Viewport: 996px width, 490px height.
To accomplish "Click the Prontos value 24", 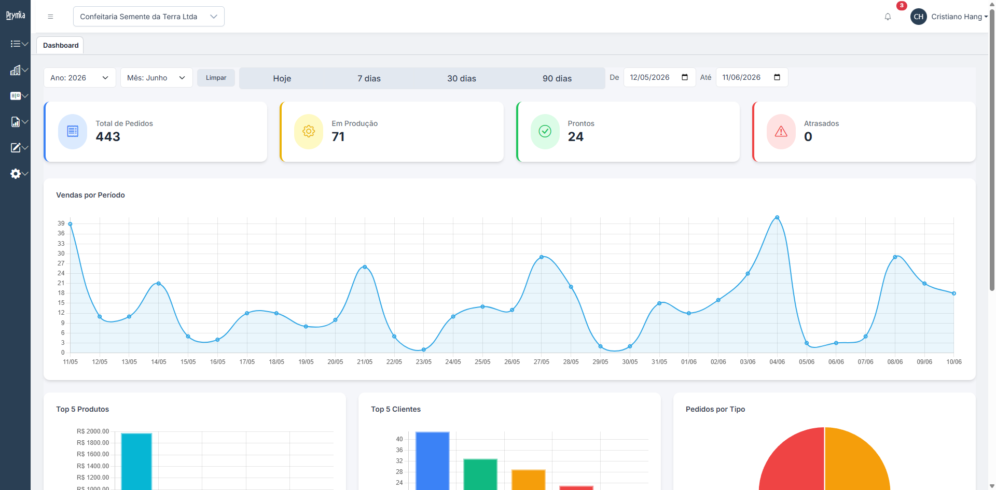I will click(576, 137).
